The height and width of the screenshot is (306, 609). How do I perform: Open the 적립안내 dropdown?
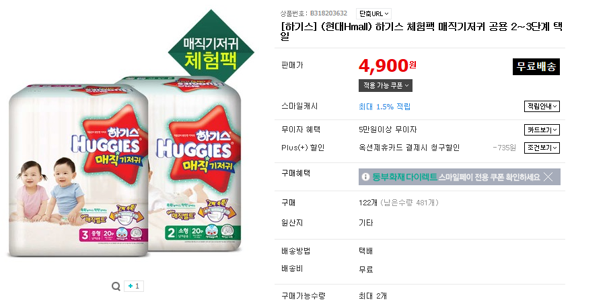click(x=542, y=106)
